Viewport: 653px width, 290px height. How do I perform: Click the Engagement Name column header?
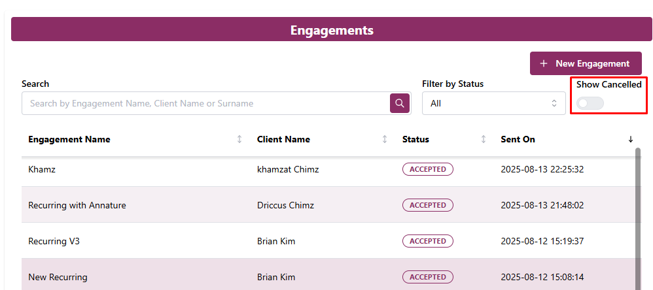[x=69, y=139]
